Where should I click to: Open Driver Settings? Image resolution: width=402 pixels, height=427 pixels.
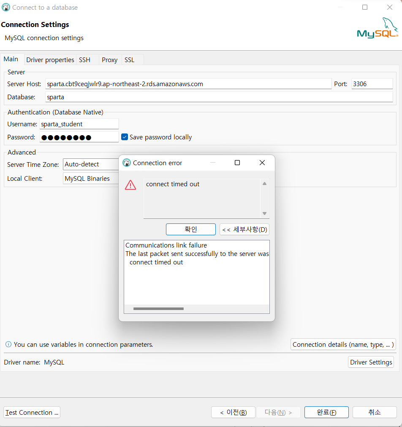point(371,362)
